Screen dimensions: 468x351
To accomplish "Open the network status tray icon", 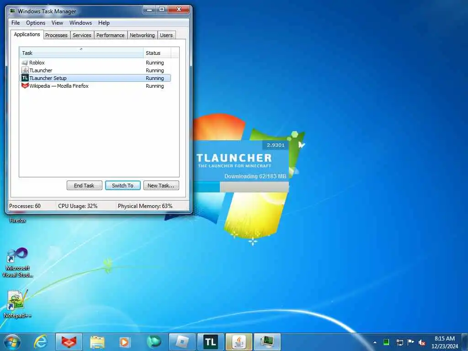I will point(399,342).
